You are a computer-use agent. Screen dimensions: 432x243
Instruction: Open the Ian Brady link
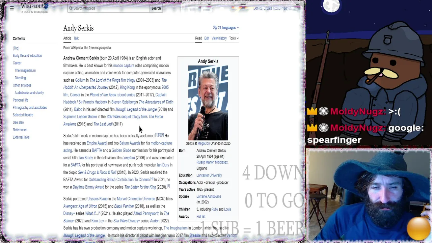(x=86, y=158)
